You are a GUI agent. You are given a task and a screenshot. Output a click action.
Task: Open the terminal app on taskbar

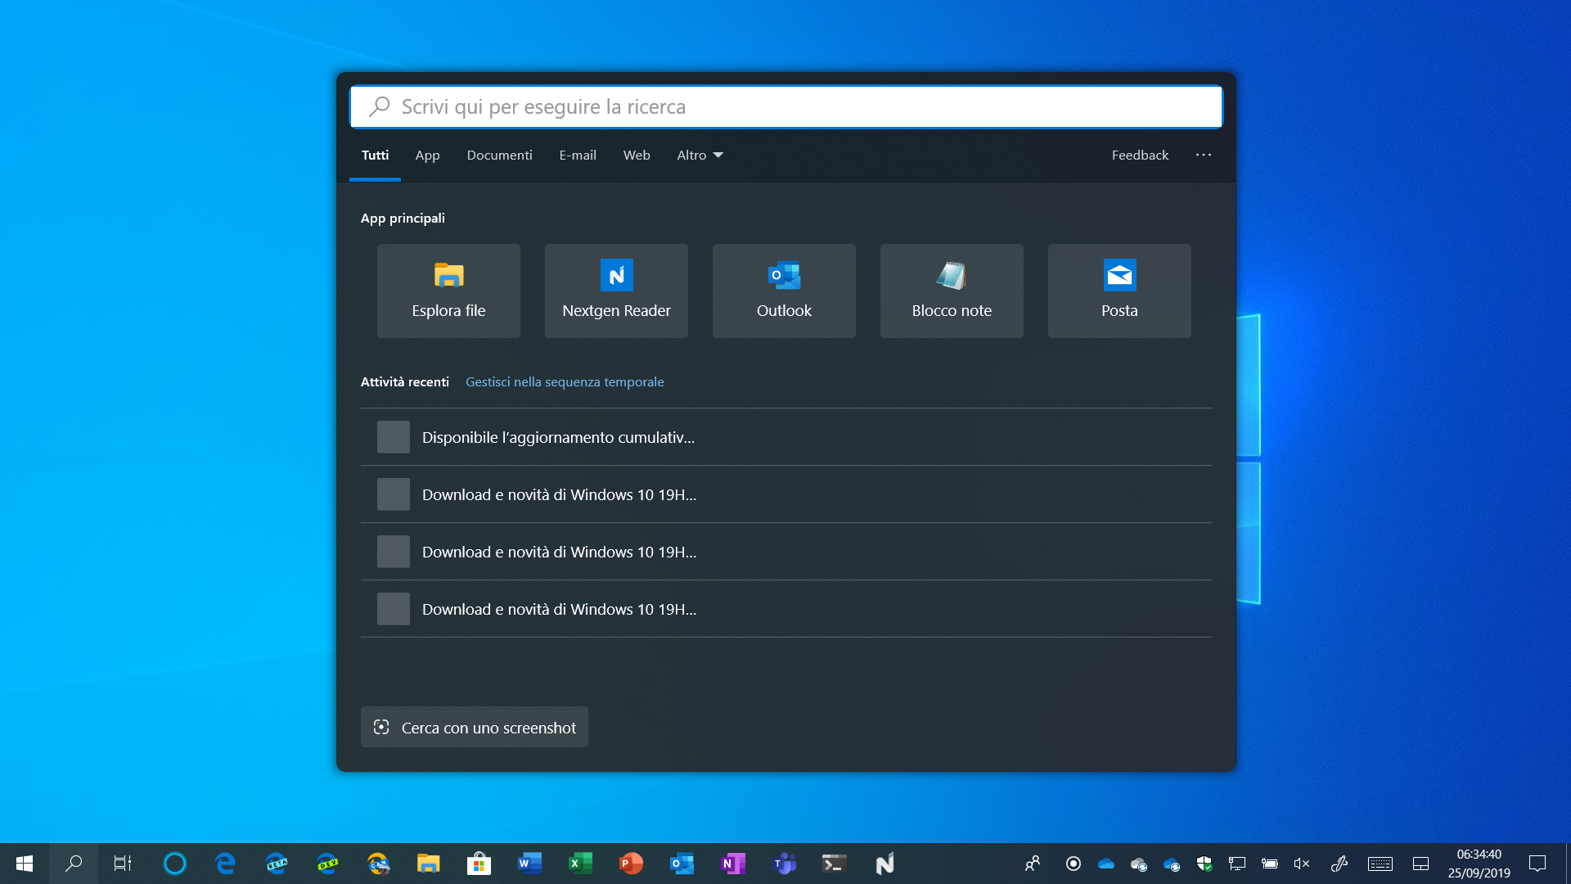tap(835, 864)
